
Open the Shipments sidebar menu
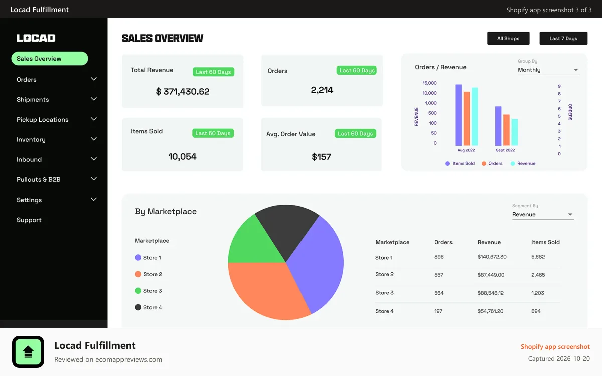click(33, 100)
